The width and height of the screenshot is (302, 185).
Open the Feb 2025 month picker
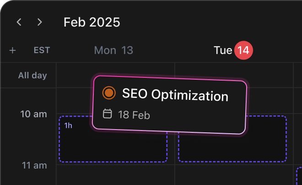92,22
